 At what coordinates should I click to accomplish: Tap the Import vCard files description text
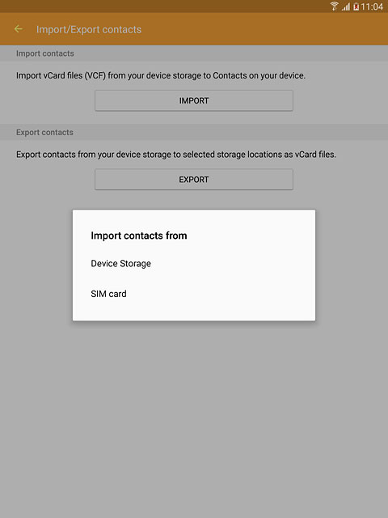[x=161, y=75]
